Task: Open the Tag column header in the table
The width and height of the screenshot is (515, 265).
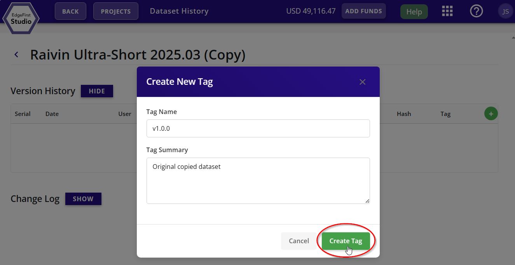Action: click(445, 114)
